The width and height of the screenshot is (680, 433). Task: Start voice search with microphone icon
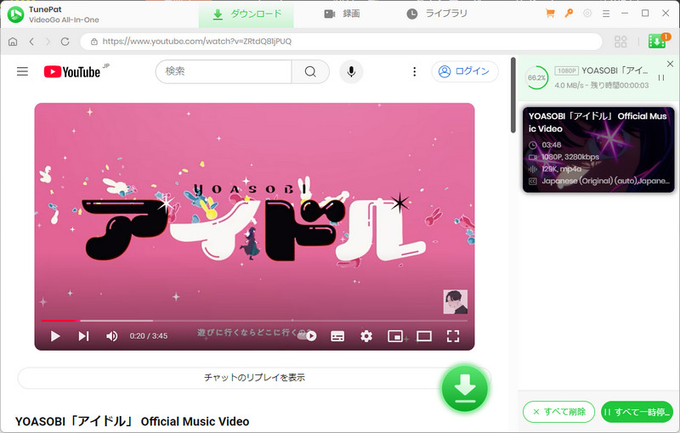point(351,71)
